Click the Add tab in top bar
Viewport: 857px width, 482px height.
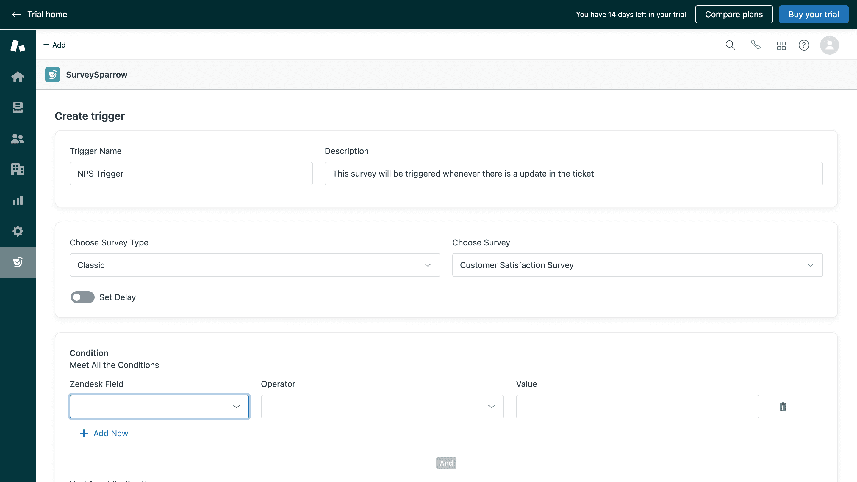tap(54, 45)
